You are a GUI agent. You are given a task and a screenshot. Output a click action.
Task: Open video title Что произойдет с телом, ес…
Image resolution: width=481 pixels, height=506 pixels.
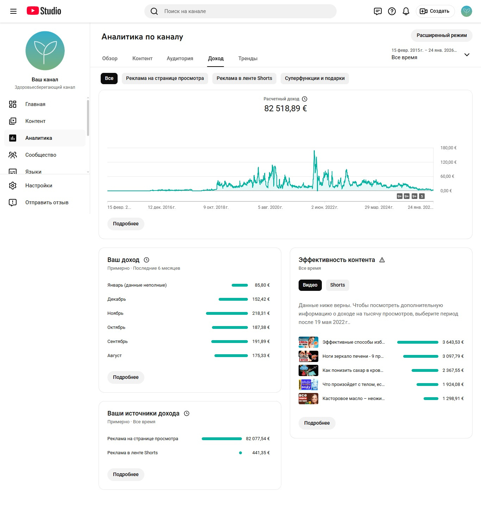point(354,385)
